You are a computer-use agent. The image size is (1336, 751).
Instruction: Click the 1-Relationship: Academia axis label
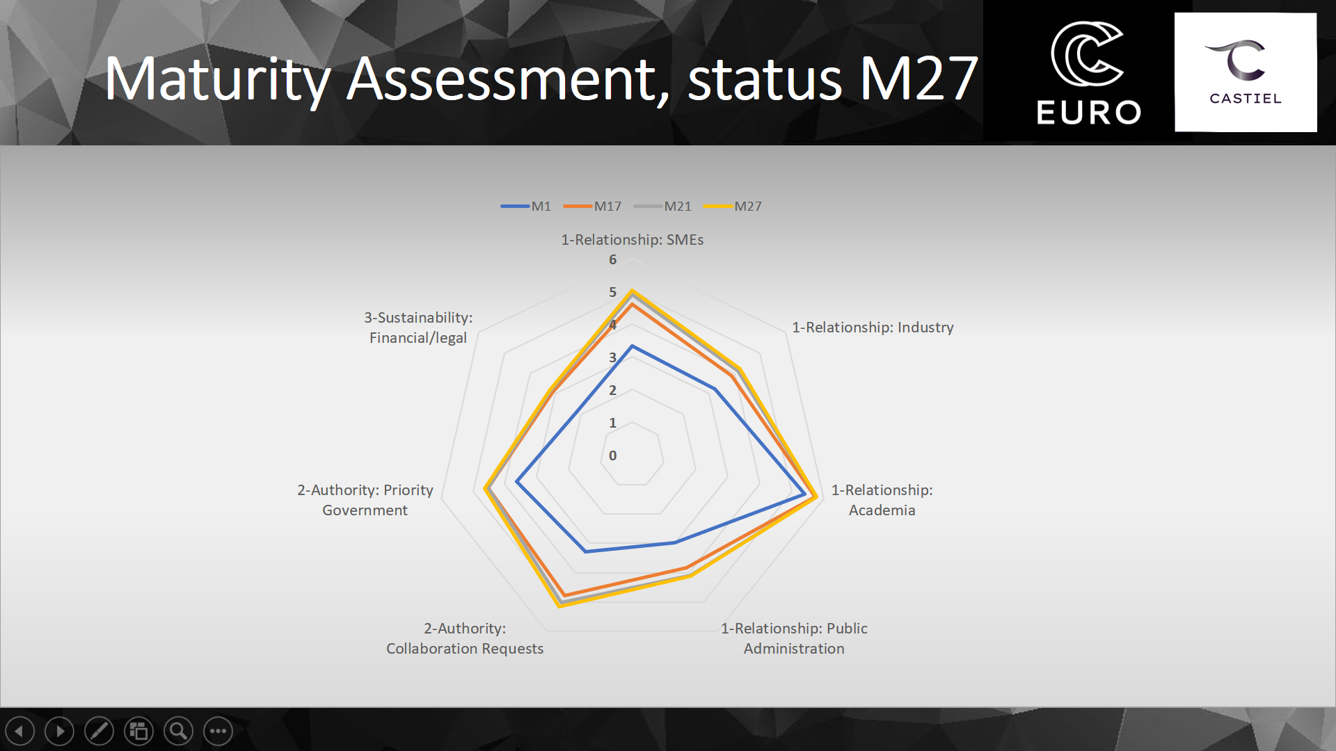pyautogui.click(x=882, y=500)
